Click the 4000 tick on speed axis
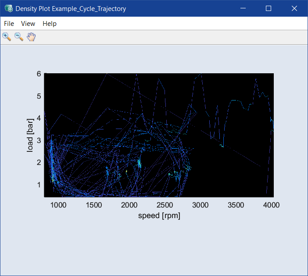 [271, 205]
